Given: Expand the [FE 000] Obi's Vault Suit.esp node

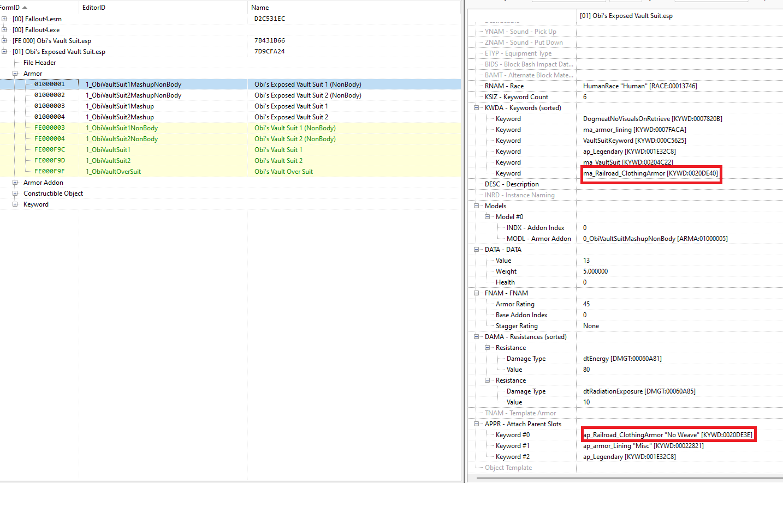Looking at the screenshot, I should click(4, 41).
